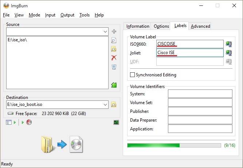The width and height of the screenshot is (243, 168).
Task: Open the View menu
Action: (19, 15)
